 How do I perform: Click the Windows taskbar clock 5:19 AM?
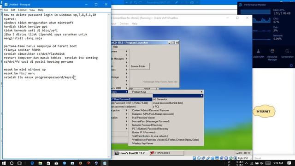click(278, 163)
